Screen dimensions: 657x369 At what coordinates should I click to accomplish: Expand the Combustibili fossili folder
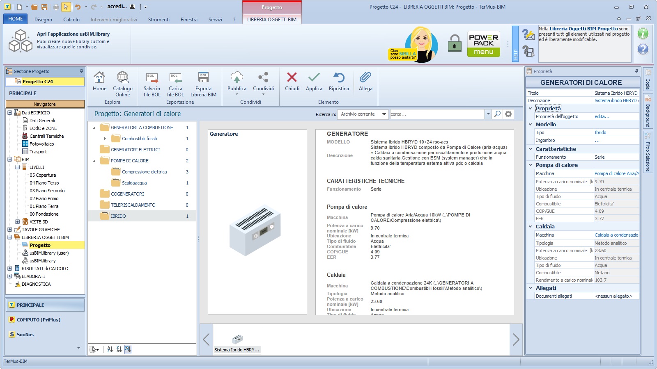click(105, 139)
